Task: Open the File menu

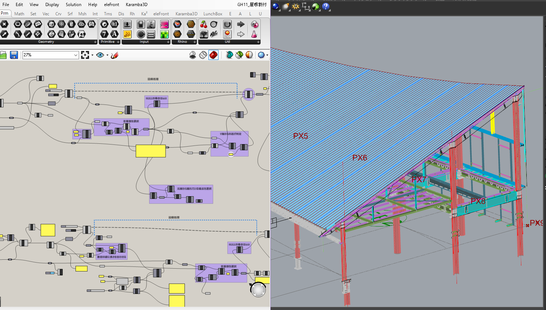Action: 6,5
